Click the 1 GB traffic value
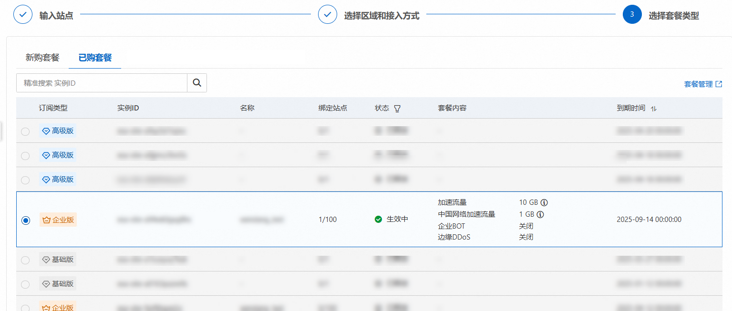This screenshot has height=311, width=732. pos(526,214)
